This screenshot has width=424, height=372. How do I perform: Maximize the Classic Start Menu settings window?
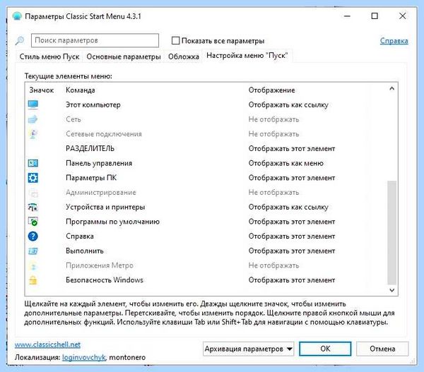pos(375,16)
